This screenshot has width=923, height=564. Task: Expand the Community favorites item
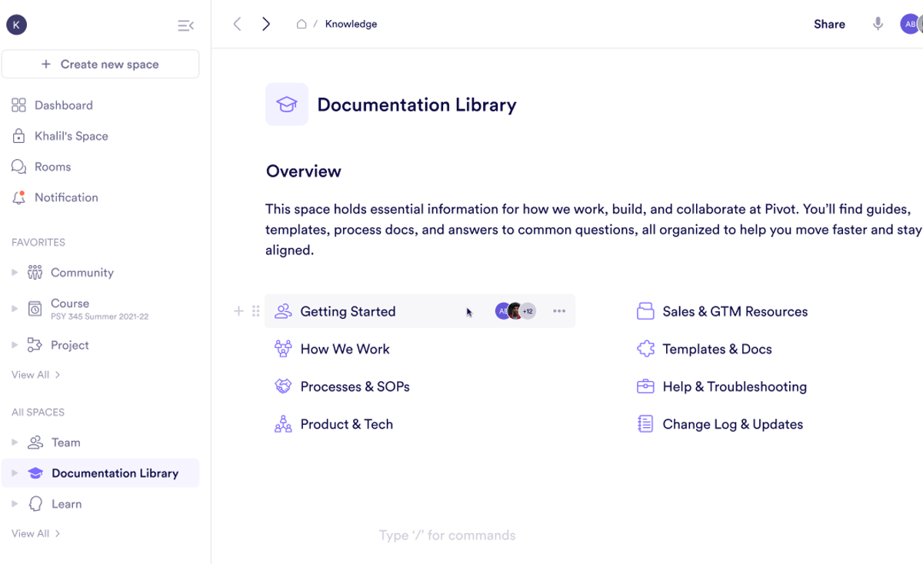pyautogui.click(x=15, y=272)
